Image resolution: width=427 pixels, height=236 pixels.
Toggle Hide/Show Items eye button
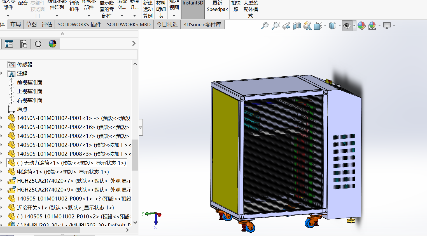coord(347,26)
